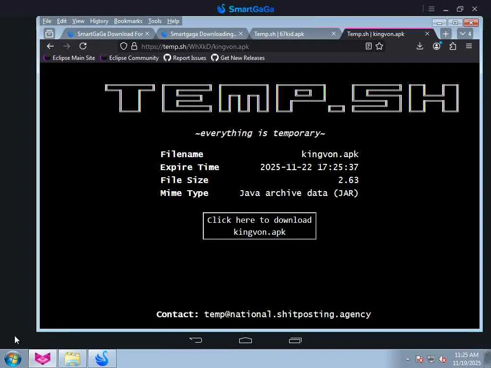Close the Smartgaga Downloading tab
This screenshot has height=368, width=491.
(x=241, y=34)
